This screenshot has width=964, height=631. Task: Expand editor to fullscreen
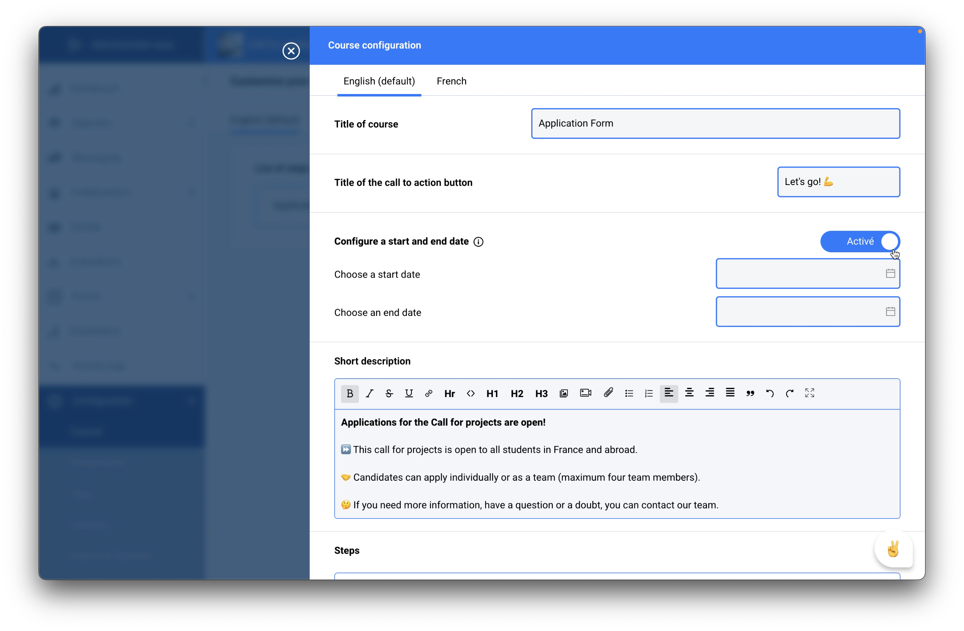[x=809, y=393]
